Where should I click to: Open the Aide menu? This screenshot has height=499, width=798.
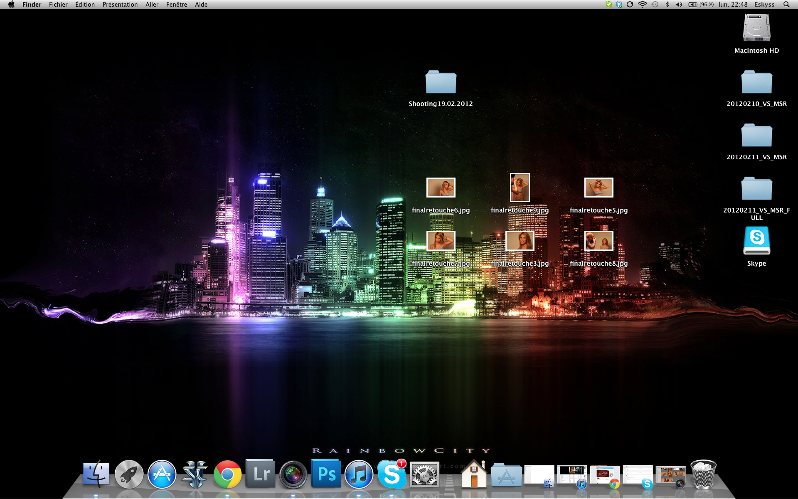(201, 5)
